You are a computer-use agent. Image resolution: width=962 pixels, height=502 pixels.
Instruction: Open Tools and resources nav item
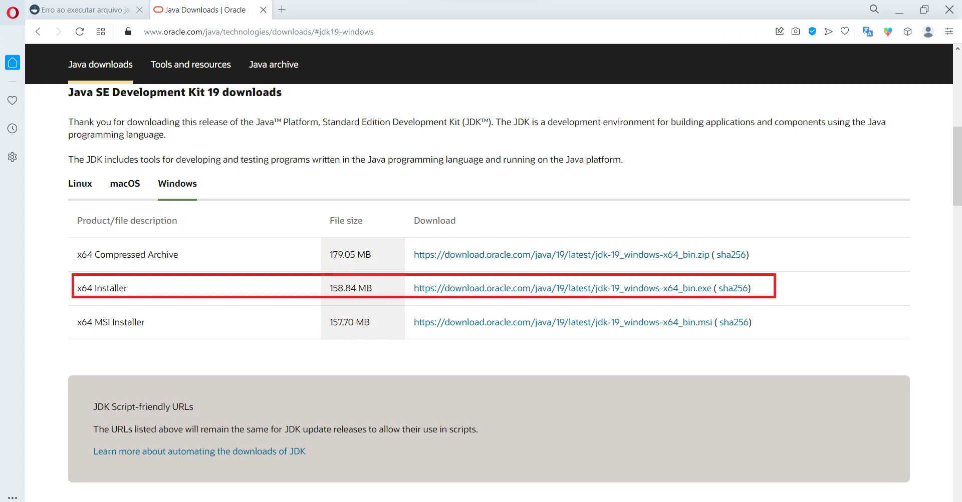click(191, 65)
